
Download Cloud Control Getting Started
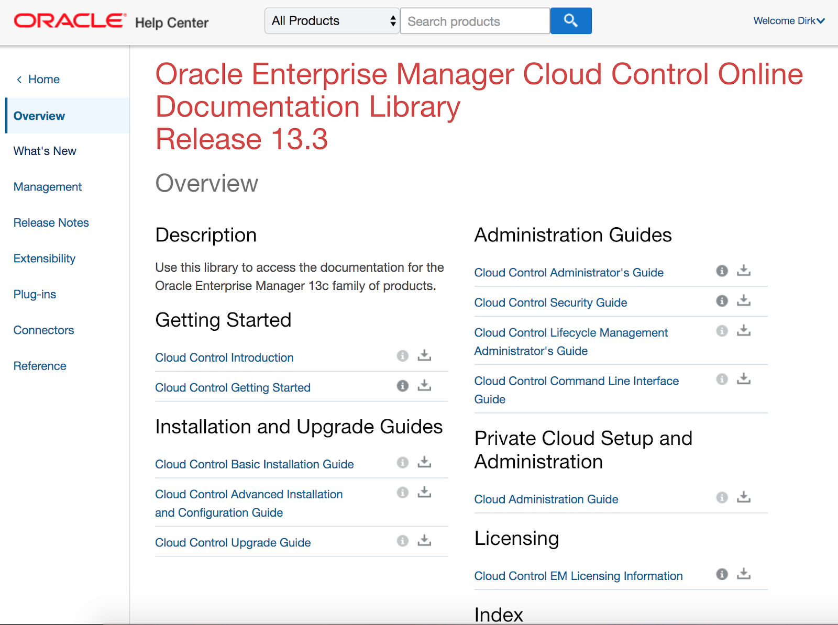click(424, 385)
